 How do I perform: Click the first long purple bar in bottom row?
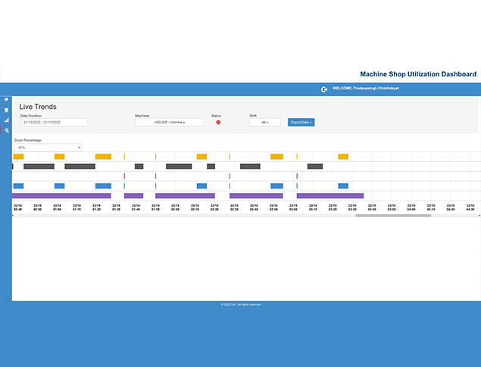[62, 195]
